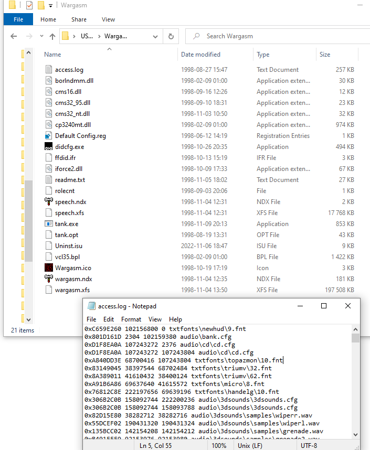Screen dimensions: 370x450
Task: Navigate back using the back arrow
Action: (x=14, y=36)
